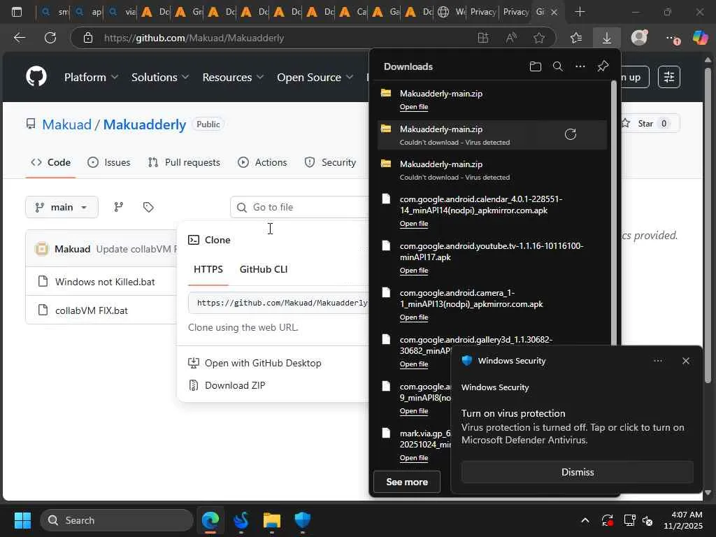The height and width of the screenshot is (537, 716).
Task: Refresh the page
Action: pyautogui.click(x=50, y=38)
